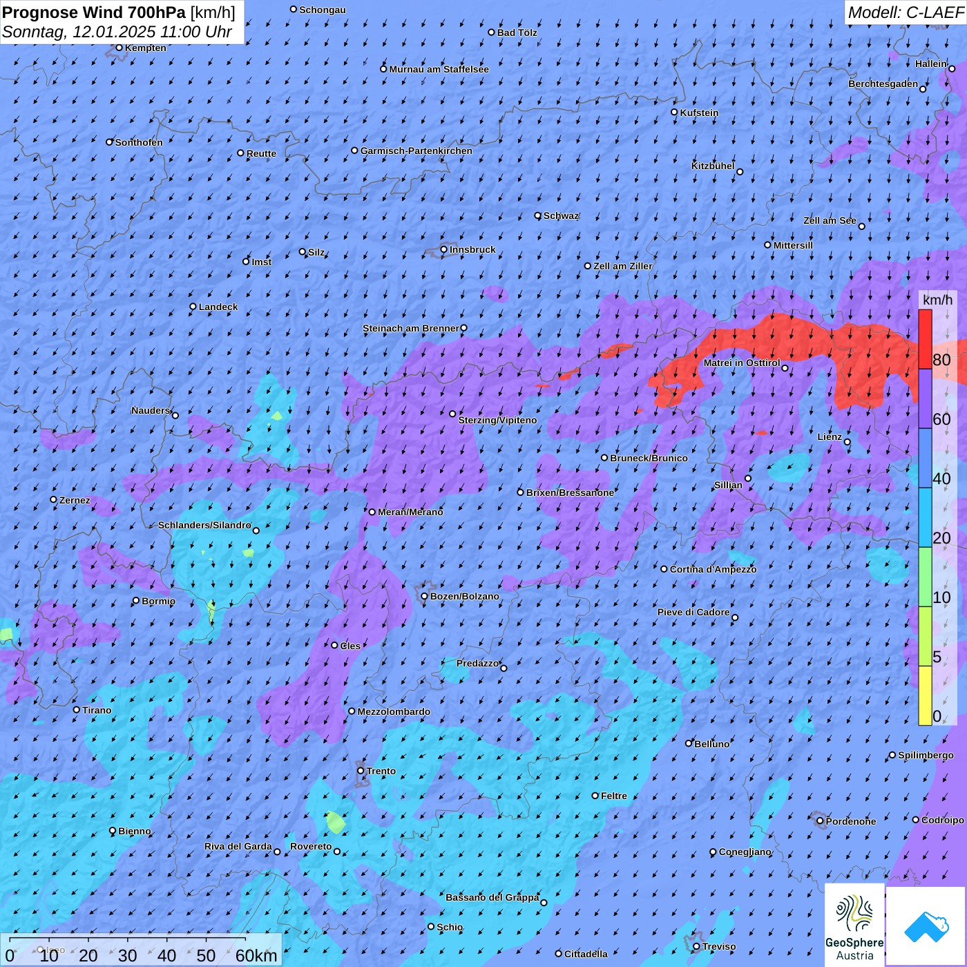Click the 'Zell am Ziller' label

click(x=622, y=266)
